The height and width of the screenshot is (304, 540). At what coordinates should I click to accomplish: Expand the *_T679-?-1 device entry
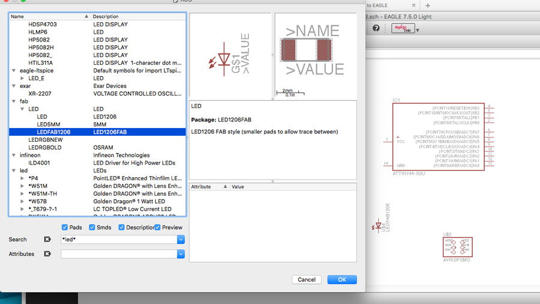pyautogui.click(x=22, y=209)
